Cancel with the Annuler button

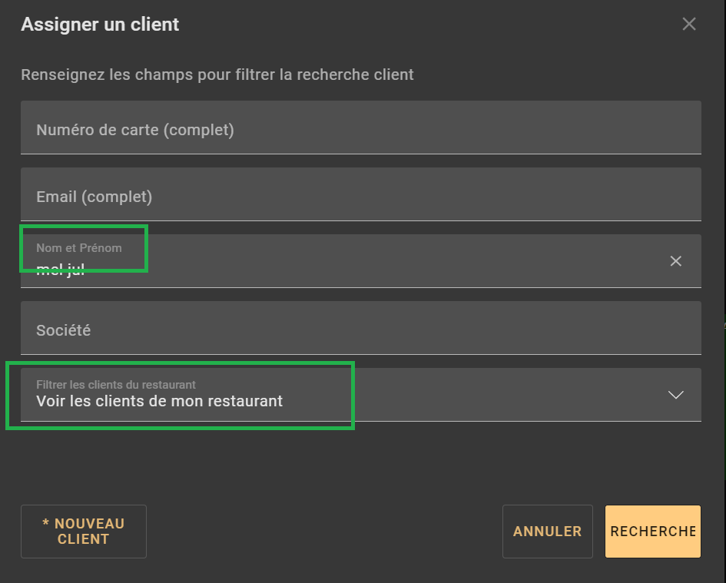pos(547,531)
